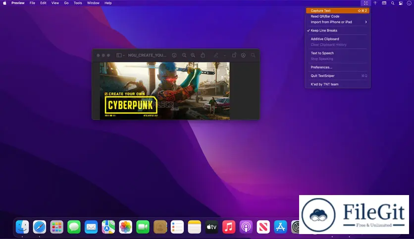The image size is (414, 239).
Task: Click the keyboard input source menu bar icon
Action: pos(384,3)
